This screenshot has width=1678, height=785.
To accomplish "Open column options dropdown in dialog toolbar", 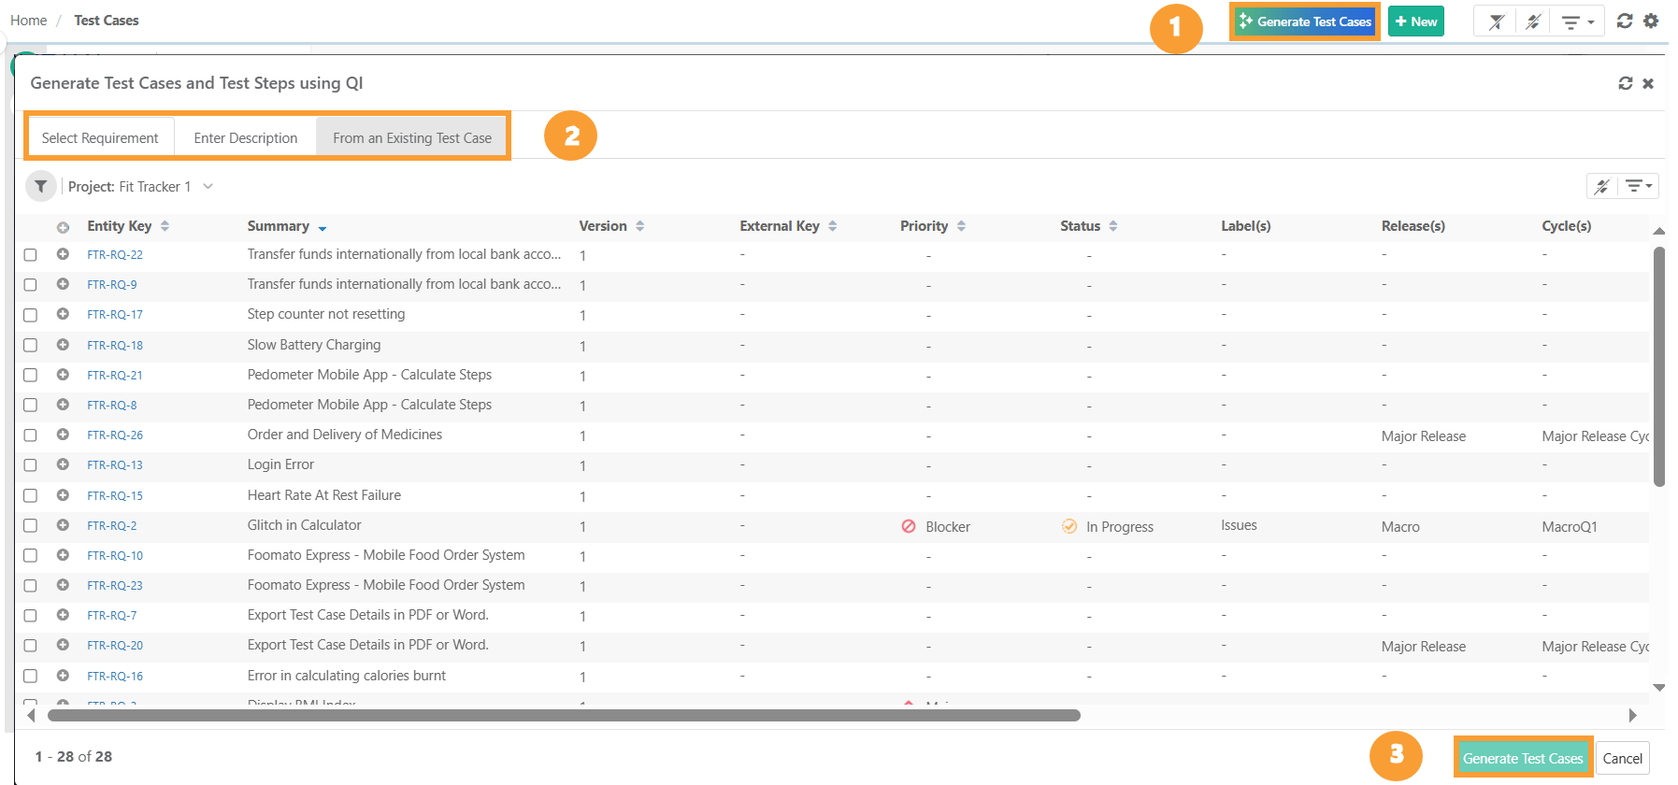I will click(x=1639, y=186).
